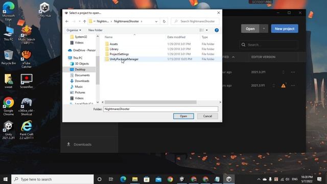
Task: Select Google Chrome desktop icon
Action: pos(8,106)
